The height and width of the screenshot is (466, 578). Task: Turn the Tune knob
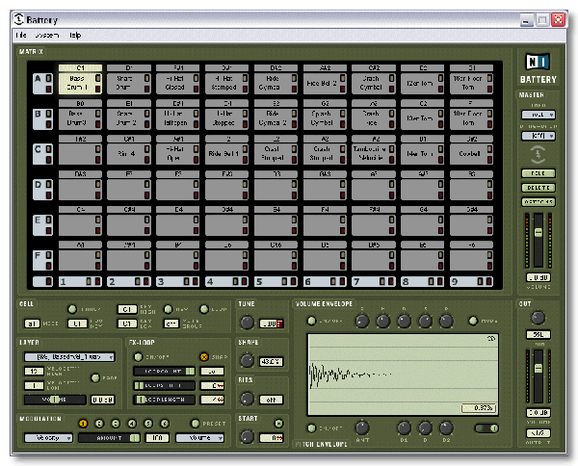coord(247,323)
